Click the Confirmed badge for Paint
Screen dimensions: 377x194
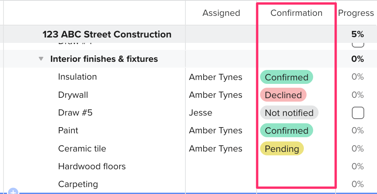tap(286, 131)
